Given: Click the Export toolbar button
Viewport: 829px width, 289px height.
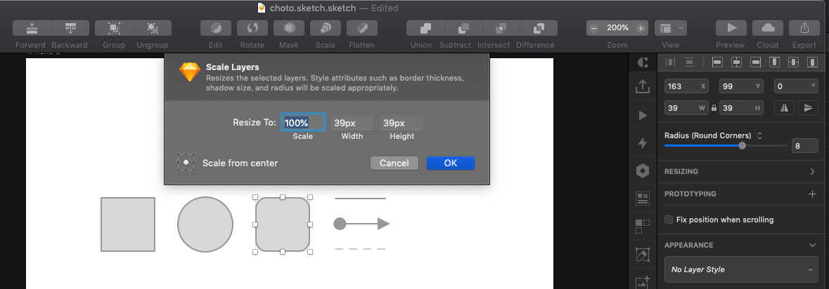Looking at the screenshot, I should (x=804, y=28).
